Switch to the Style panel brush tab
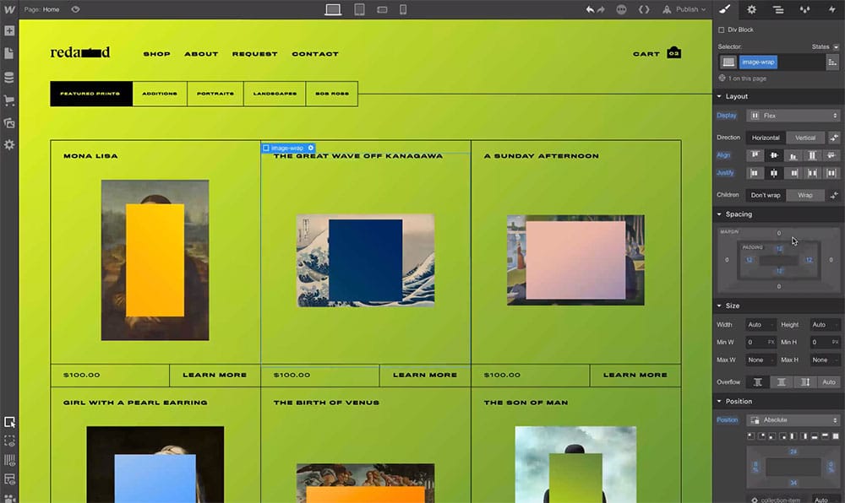 pos(725,9)
